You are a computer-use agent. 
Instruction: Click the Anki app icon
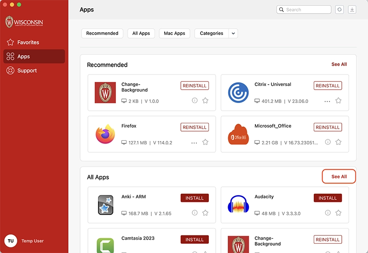click(x=105, y=205)
